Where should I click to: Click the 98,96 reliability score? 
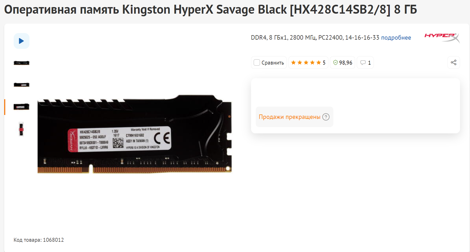[345, 63]
